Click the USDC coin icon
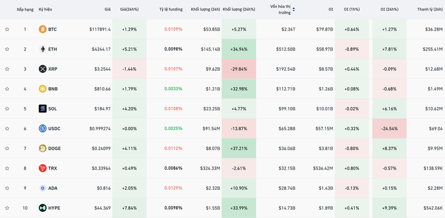Viewport: 445px width, 218px height. click(x=43, y=129)
